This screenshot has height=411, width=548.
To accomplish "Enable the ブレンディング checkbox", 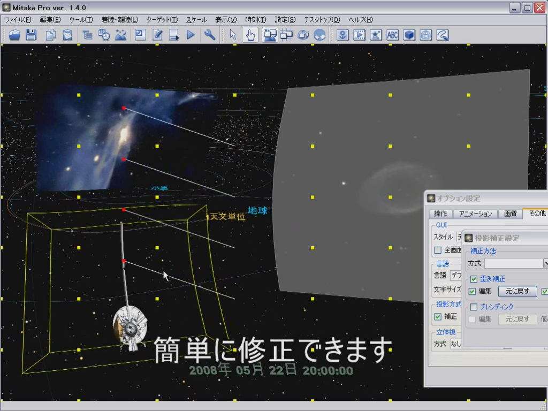I will click(x=474, y=307).
